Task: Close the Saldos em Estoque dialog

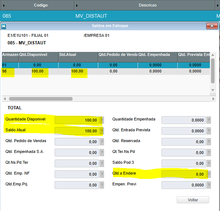Action: point(212,26)
